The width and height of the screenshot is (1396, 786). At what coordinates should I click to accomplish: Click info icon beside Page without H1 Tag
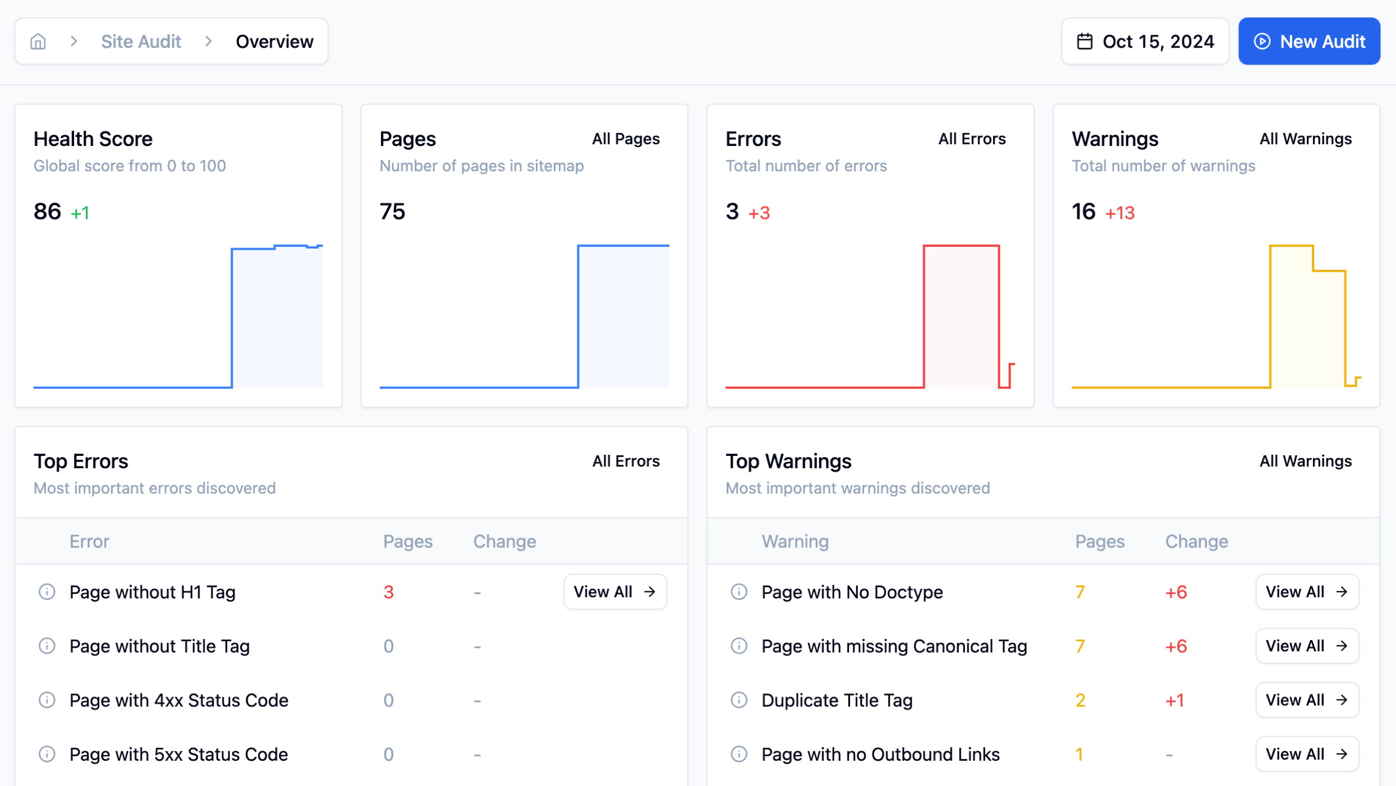click(47, 592)
